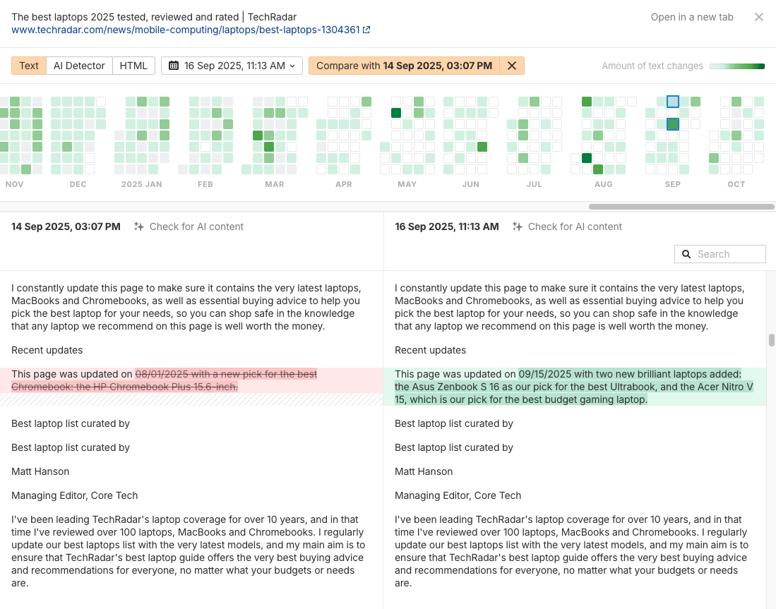
Task: Remove the 'Compare with 14 Sep' comparison chip
Action: [511, 65]
